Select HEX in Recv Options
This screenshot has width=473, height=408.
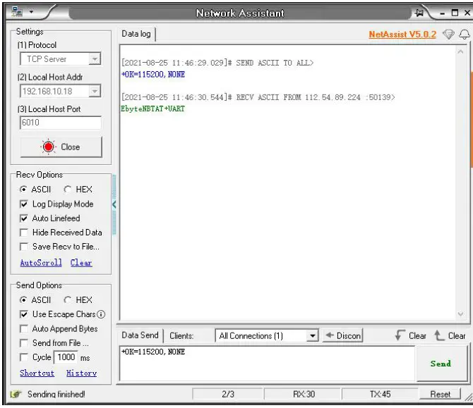tap(78, 190)
